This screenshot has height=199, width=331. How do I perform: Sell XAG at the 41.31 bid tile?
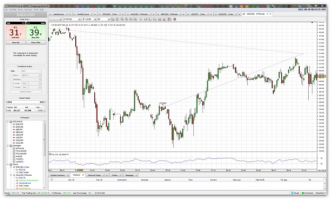click(15, 32)
